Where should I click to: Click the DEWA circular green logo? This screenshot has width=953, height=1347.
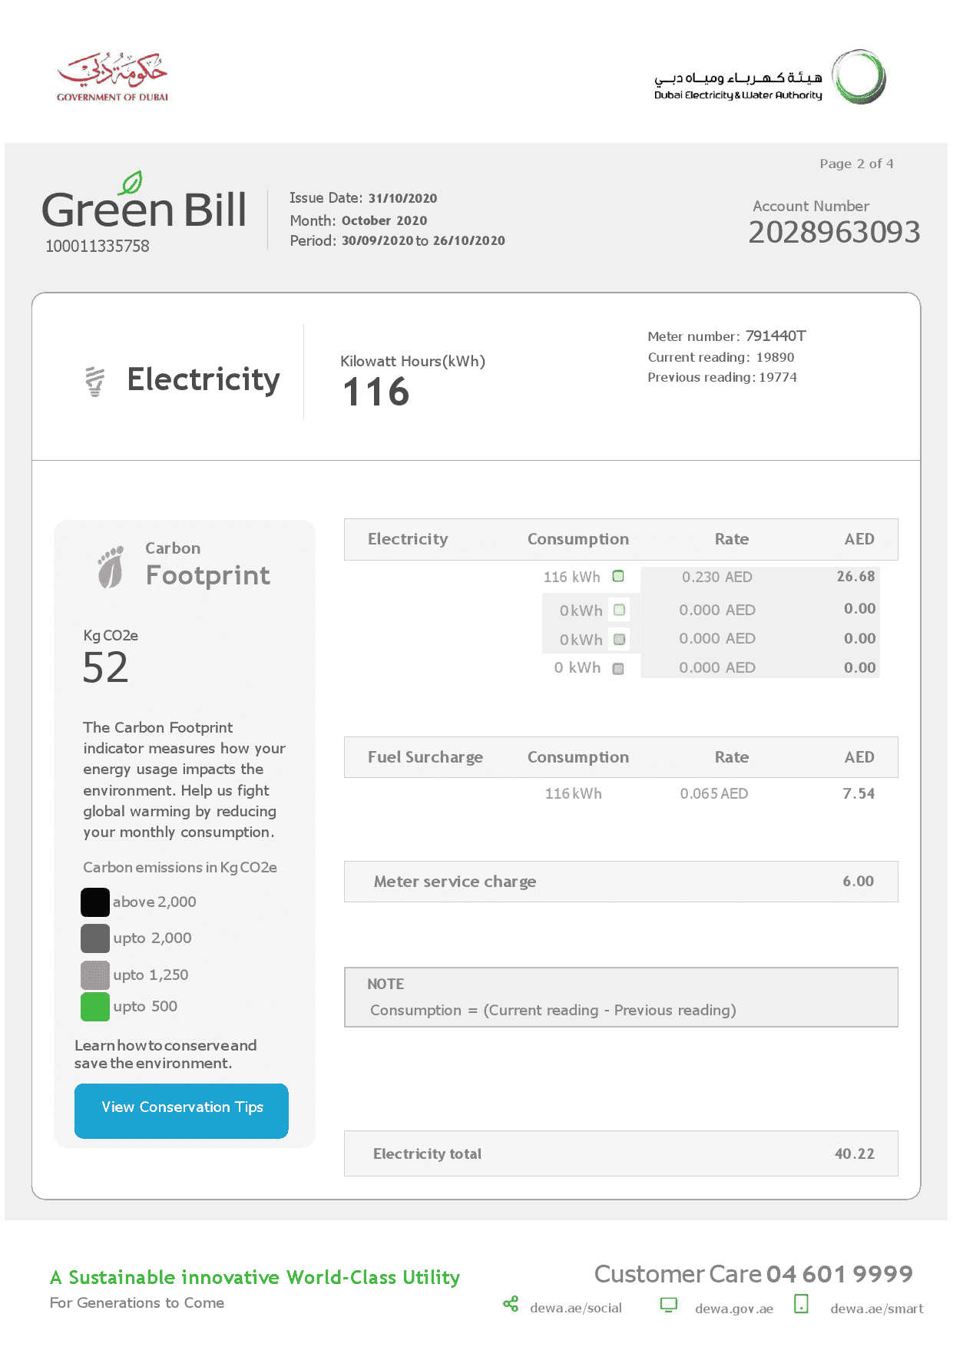click(859, 77)
